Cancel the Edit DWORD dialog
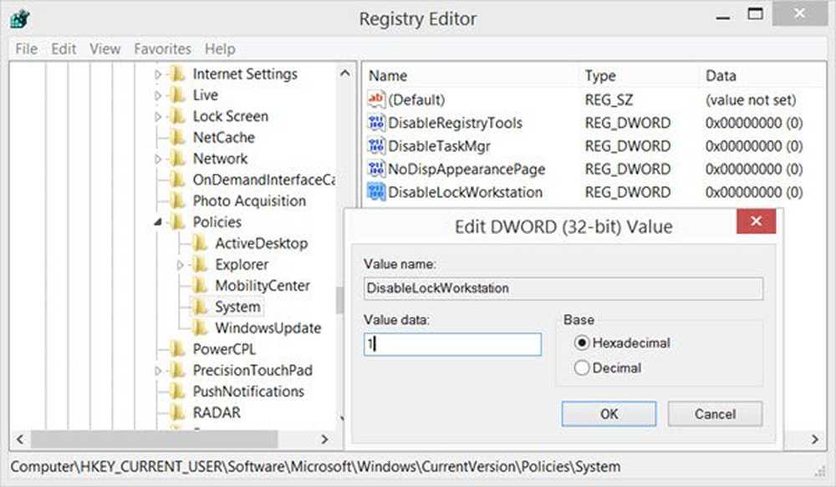The image size is (836, 487). click(x=715, y=414)
